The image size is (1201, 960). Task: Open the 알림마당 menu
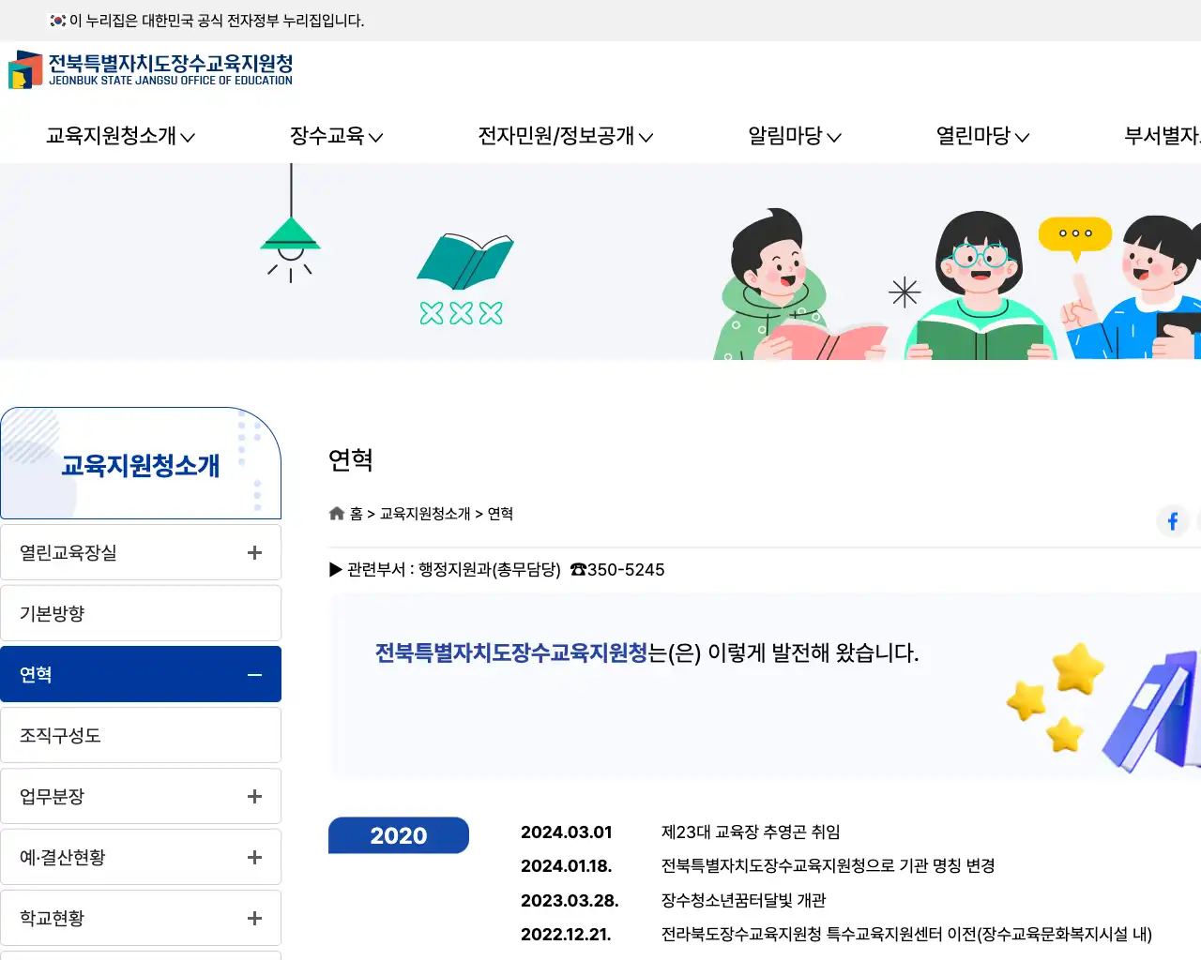pos(791,136)
